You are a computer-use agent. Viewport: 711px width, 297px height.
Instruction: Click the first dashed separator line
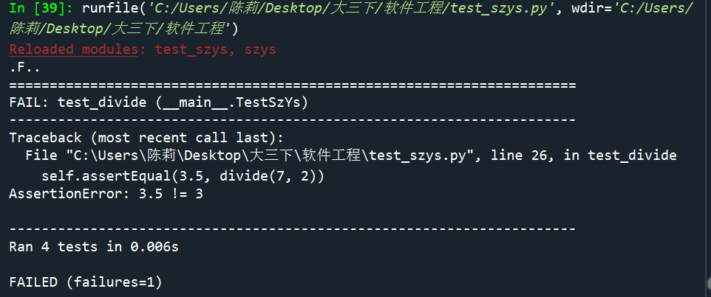[x=292, y=119]
